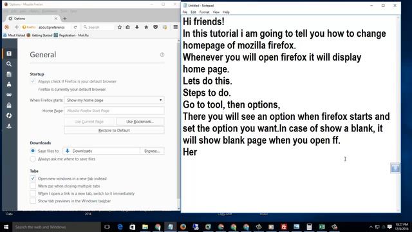Expand the When Firefox starts dropdown
412x232 pixels.
[114, 101]
